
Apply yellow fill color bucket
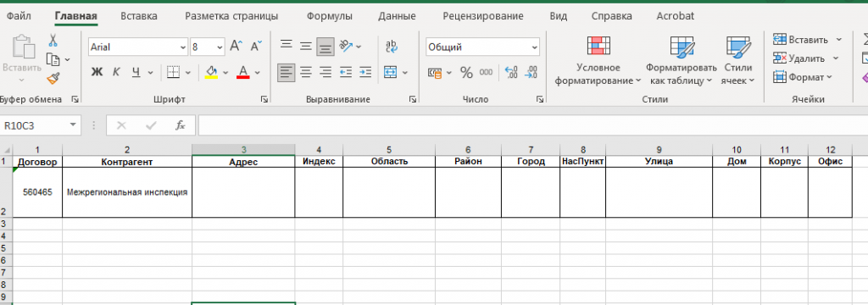point(211,72)
